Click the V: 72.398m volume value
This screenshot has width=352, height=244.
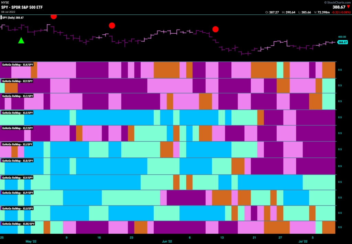322,12
